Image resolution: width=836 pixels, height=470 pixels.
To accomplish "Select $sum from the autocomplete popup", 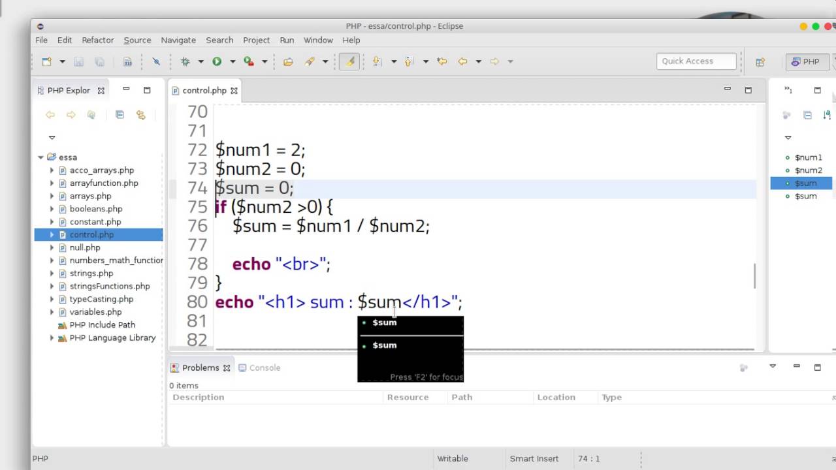I will point(384,322).
